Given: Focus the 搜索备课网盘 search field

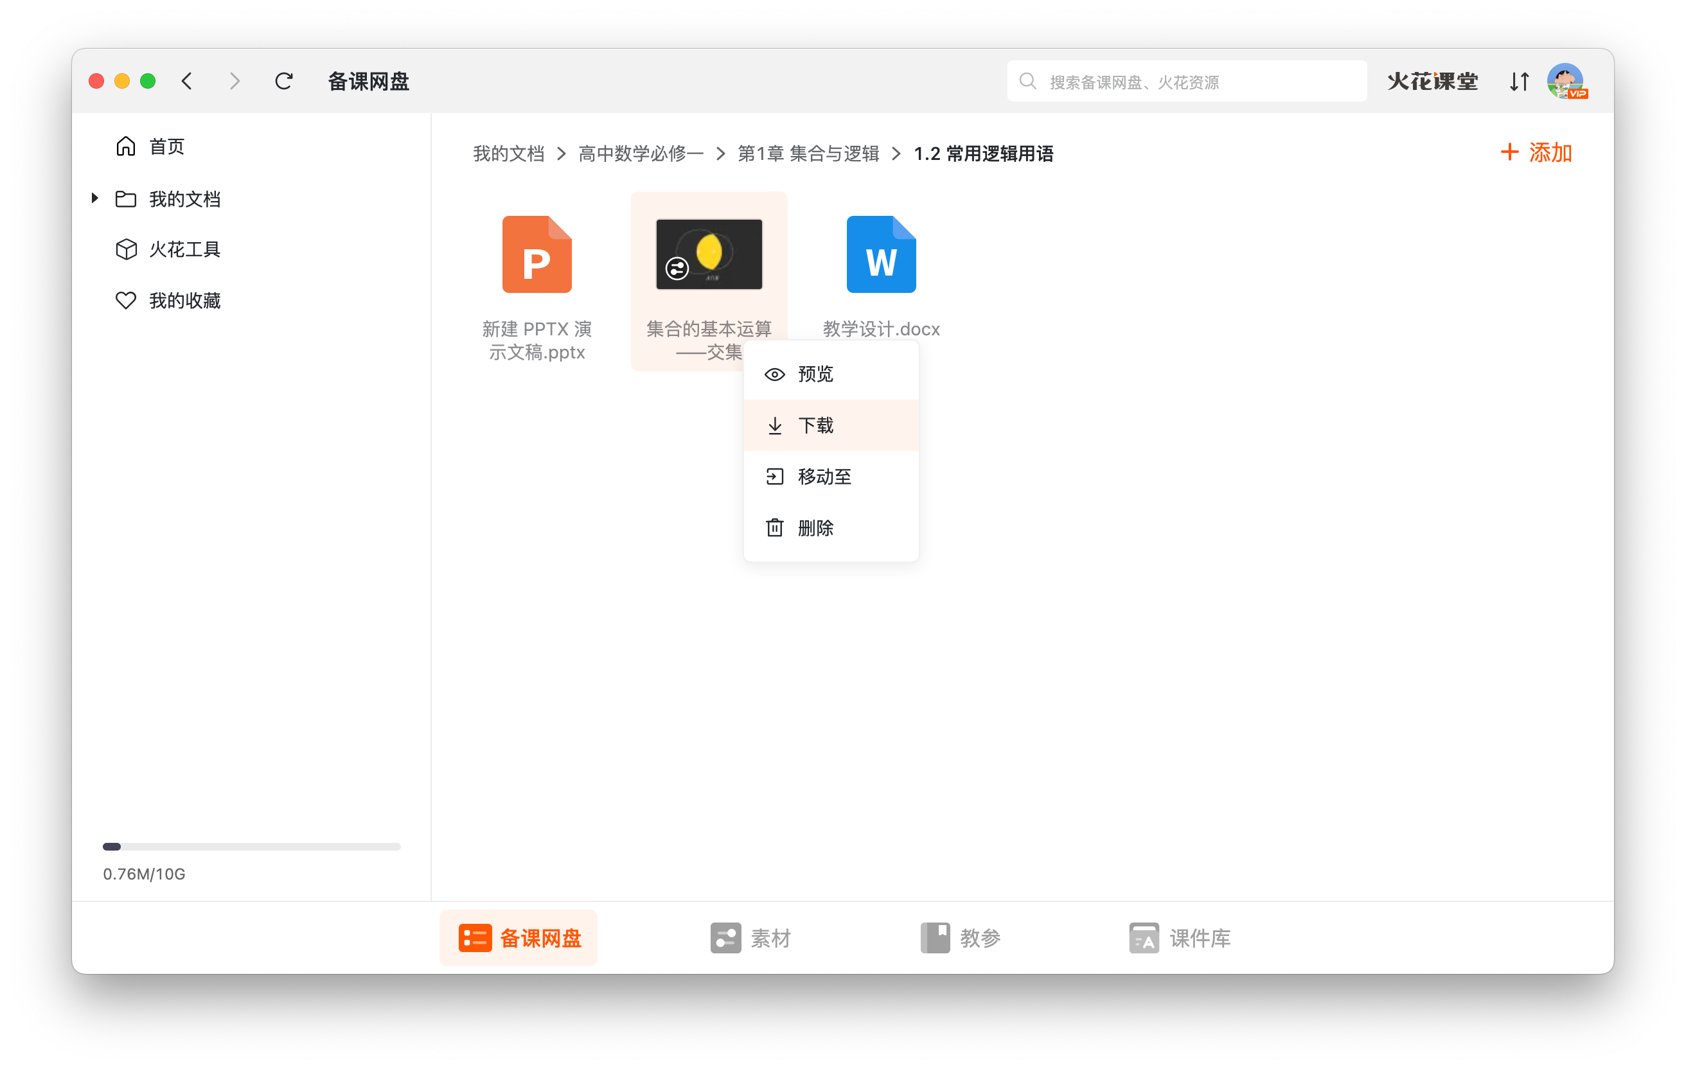Looking at the screenshot, I should (1187, 81).
